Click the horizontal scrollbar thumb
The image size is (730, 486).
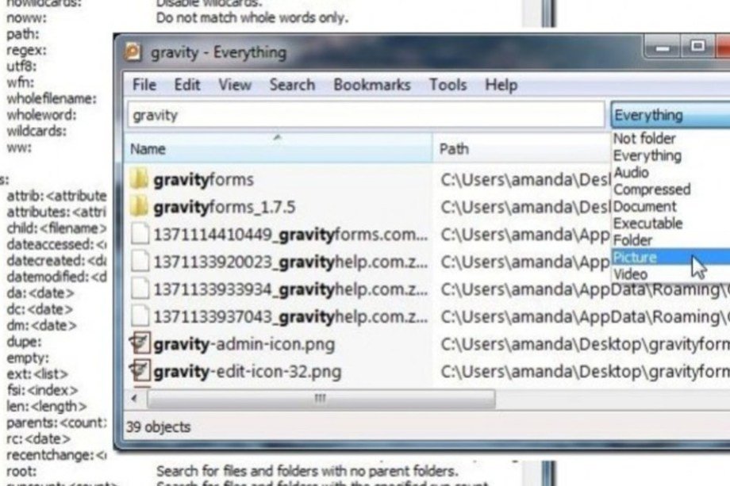(x=321, y=399)
